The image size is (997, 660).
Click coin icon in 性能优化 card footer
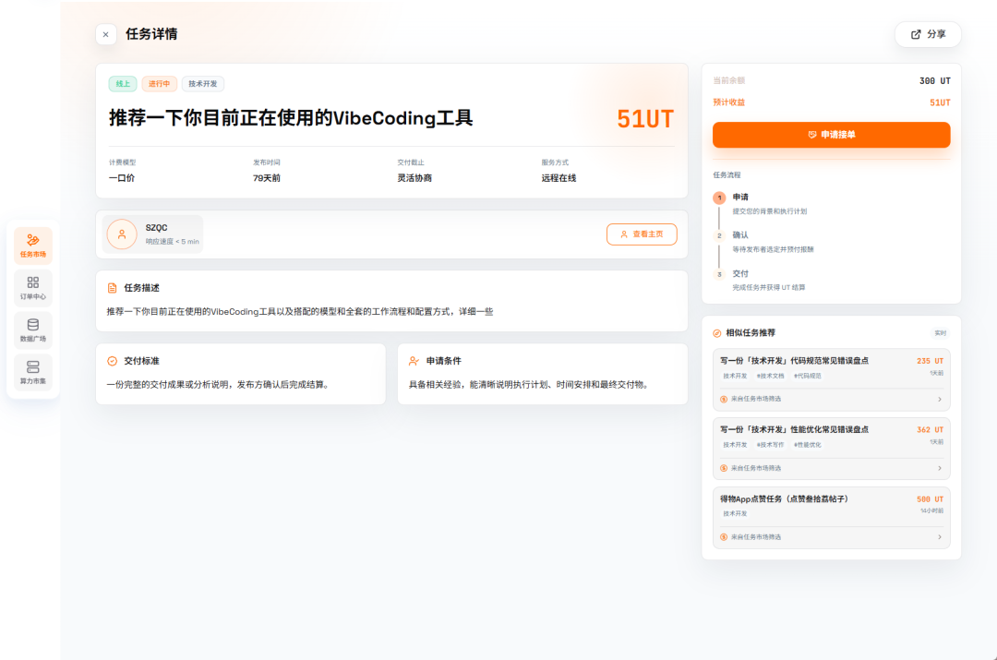[x=724, y=469]
